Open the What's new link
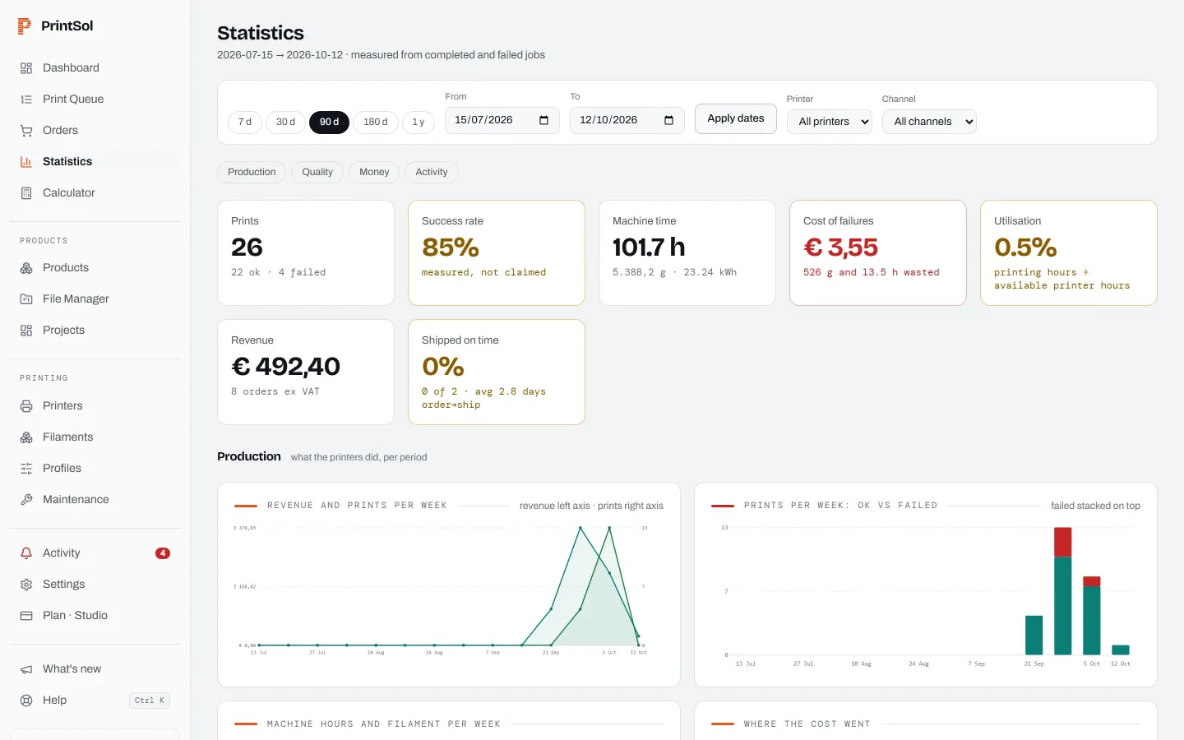Image resolution: width=1184 pixels, height=740 pixels. (95, 669)
